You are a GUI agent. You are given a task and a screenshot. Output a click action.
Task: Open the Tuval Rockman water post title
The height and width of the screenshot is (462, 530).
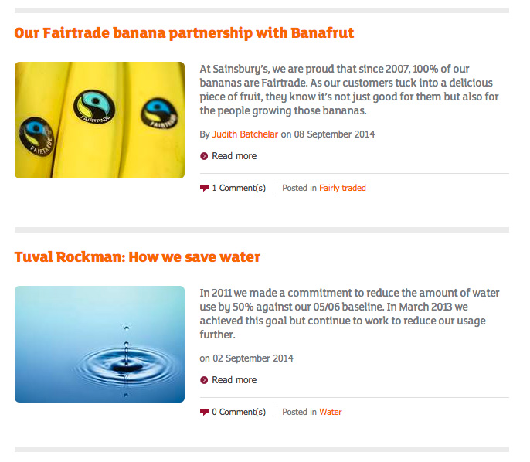coord(137,257)
